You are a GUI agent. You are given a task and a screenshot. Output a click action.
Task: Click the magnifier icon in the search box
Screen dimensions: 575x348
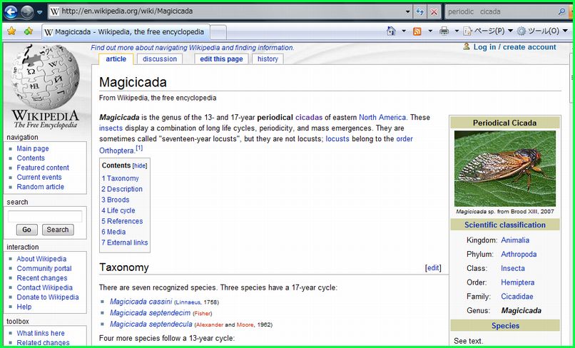pyautogui.click(x=562, y=11)
